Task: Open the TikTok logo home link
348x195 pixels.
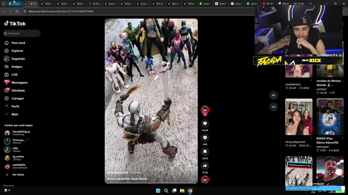Action: (x=15, y=24)
